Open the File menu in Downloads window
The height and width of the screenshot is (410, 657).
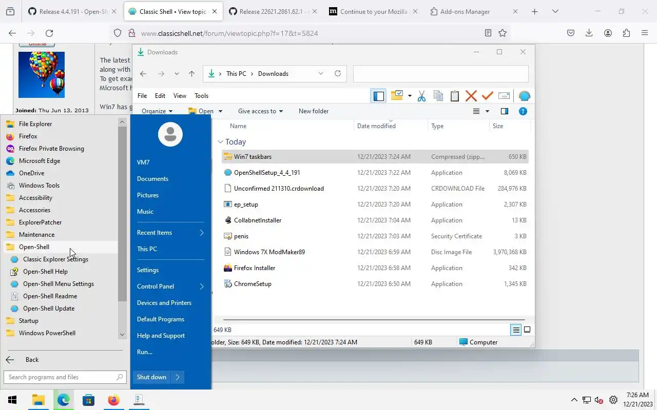(142, 96)
